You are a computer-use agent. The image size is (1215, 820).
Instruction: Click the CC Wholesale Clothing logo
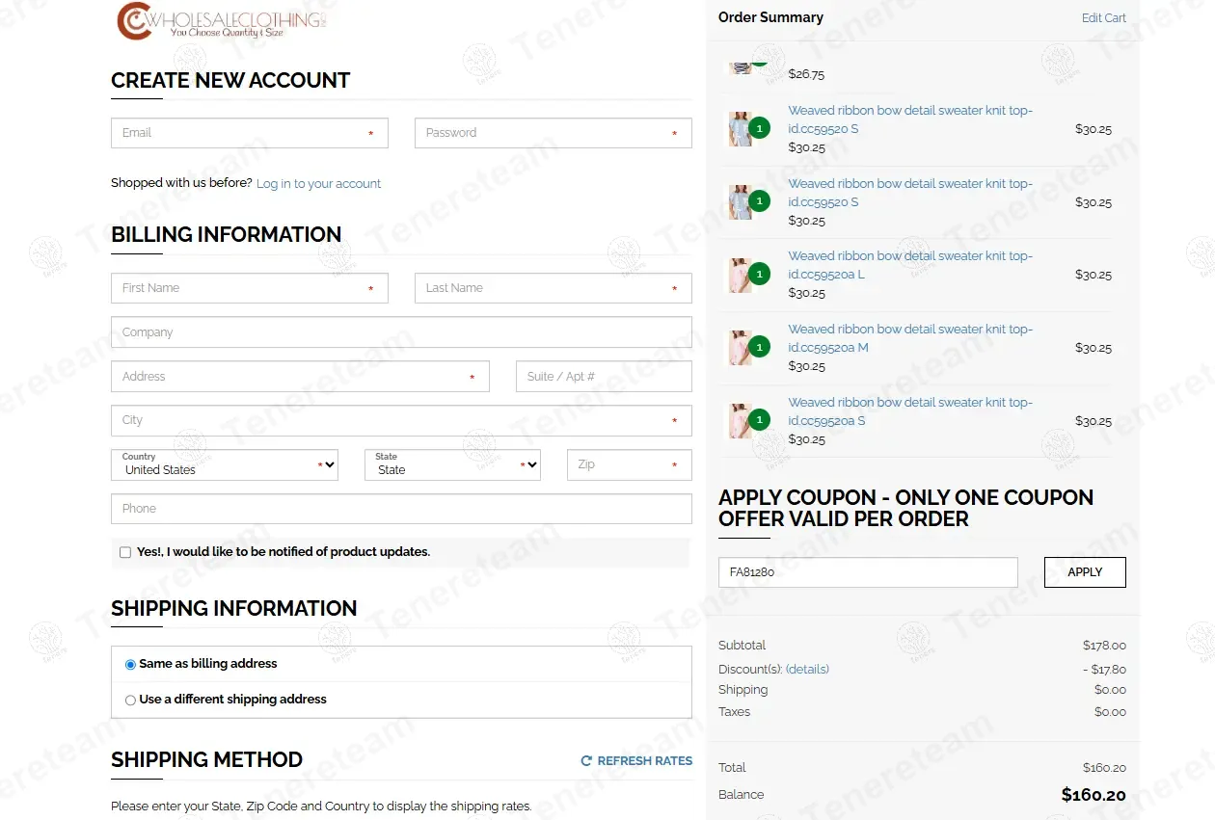point(222,21)
